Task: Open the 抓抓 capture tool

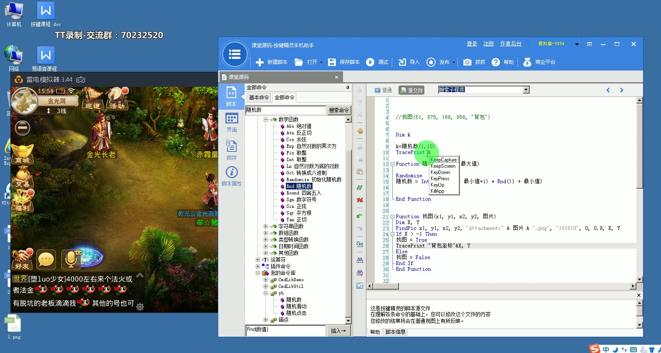Action: (x=474, y=62)
